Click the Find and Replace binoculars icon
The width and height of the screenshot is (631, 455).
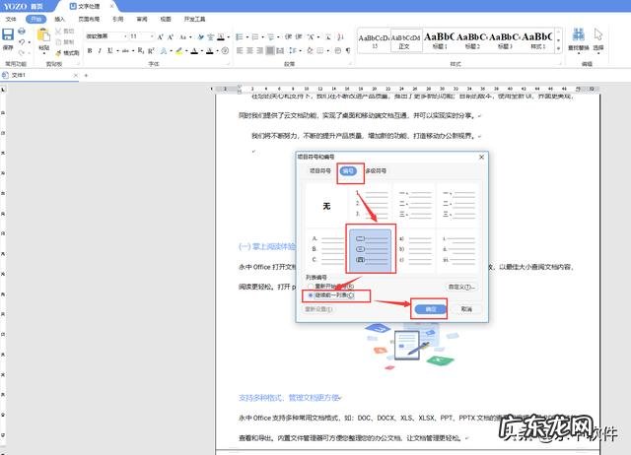[x=579, y=34]
